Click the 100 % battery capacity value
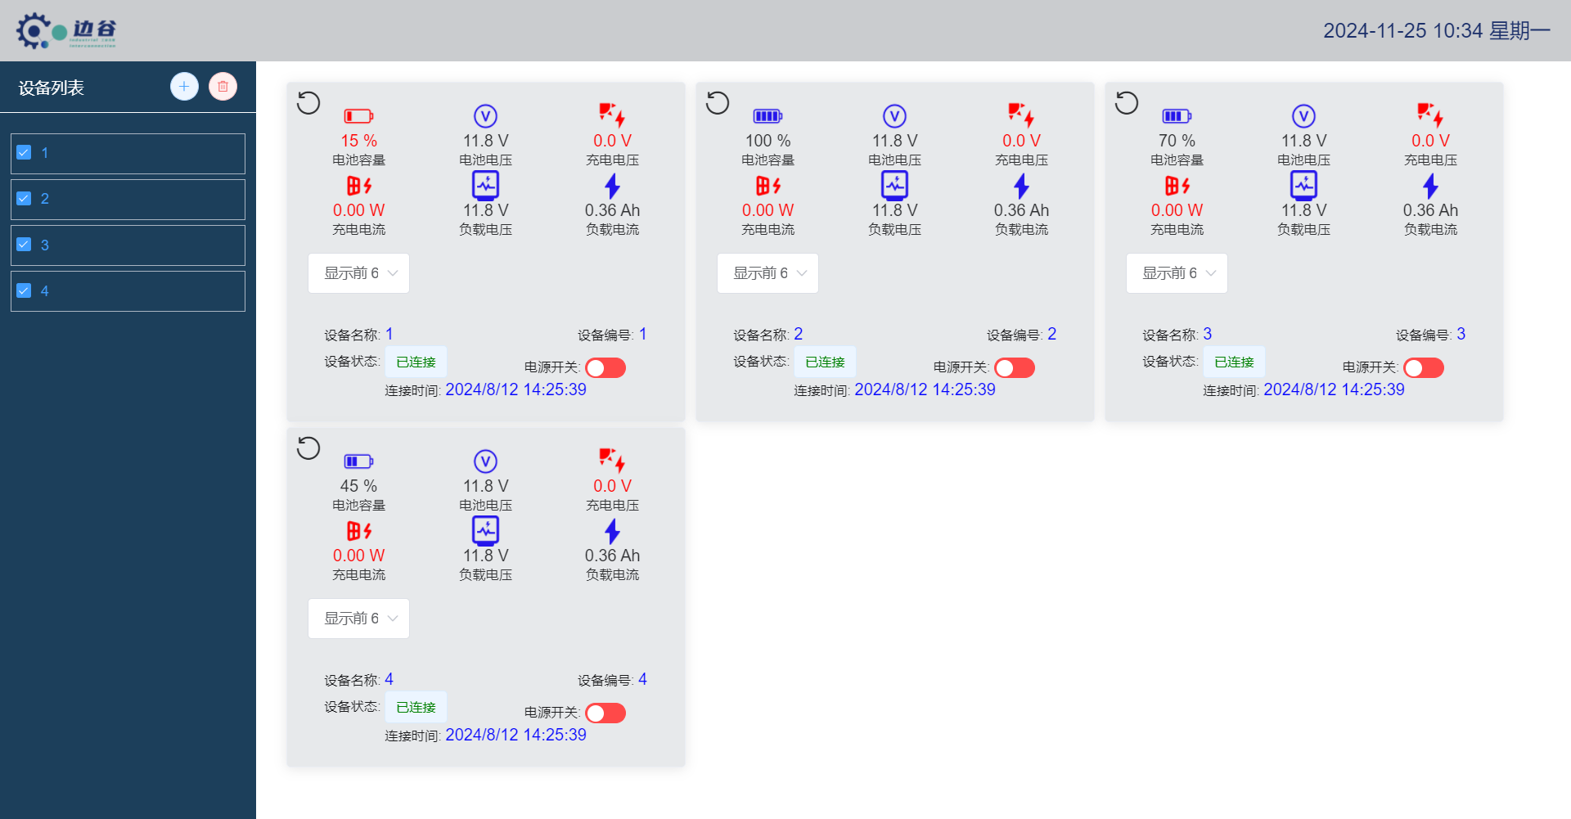The width and height of the screenshot is (1571, 819). pyautogui.click(x=767, y=141)
